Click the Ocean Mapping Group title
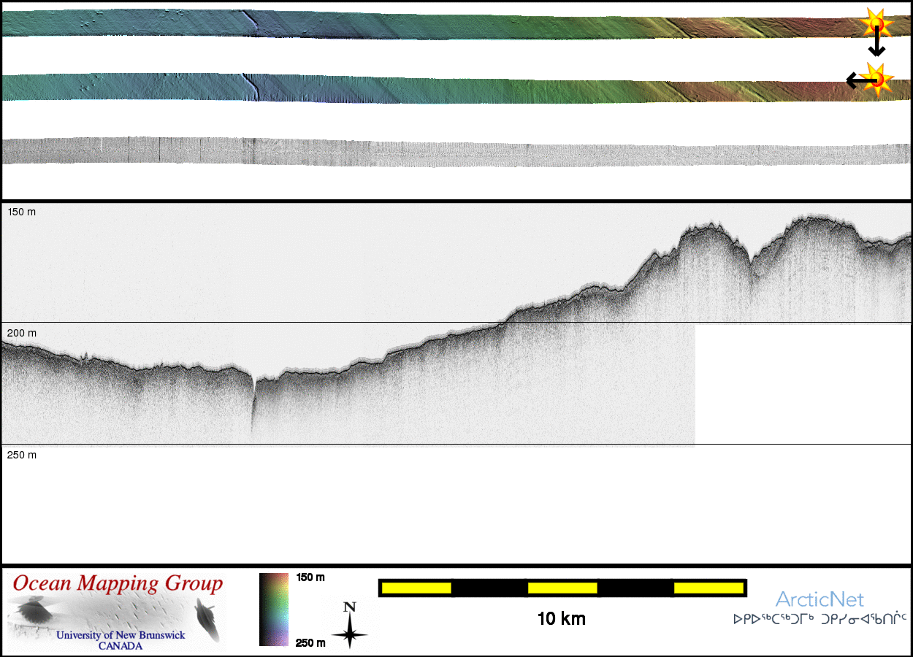 [118, 584]
